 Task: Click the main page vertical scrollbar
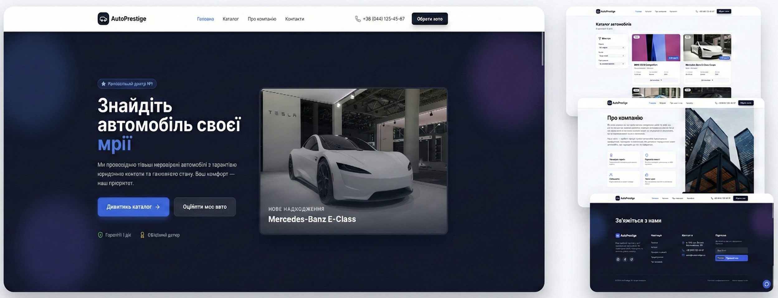click(x=543, y=48)
